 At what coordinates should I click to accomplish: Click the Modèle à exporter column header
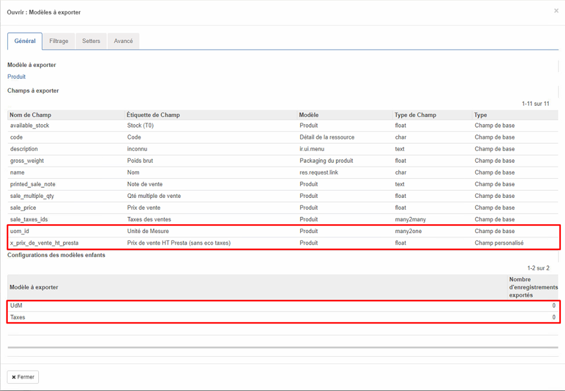pos(34,288)
